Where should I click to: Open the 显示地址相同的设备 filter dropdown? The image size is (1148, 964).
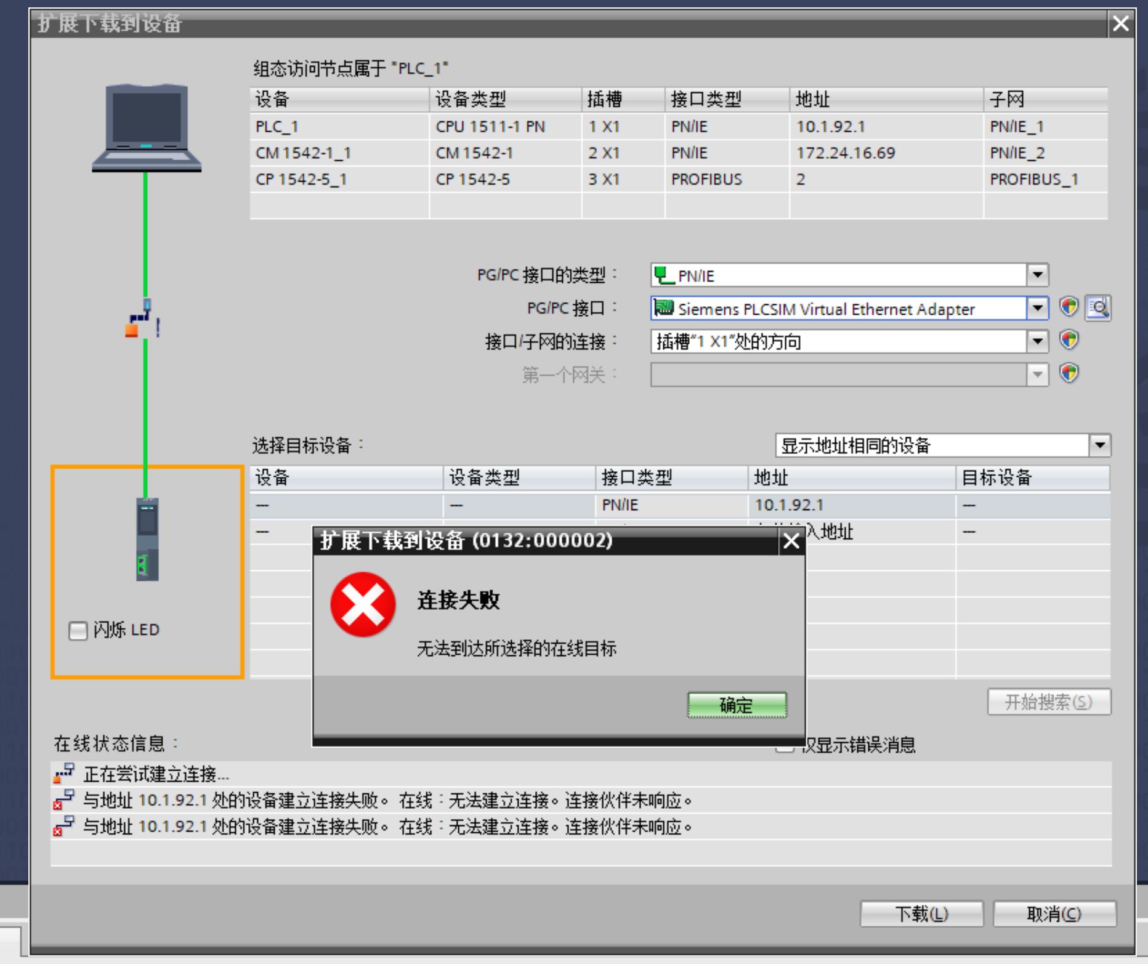1100,445
